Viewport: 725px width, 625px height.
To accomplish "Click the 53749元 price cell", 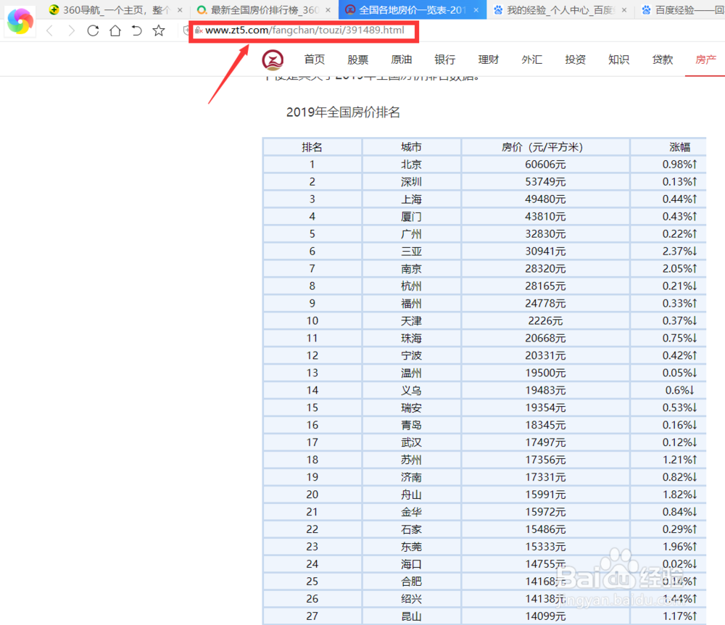I will tap(545, 182).
